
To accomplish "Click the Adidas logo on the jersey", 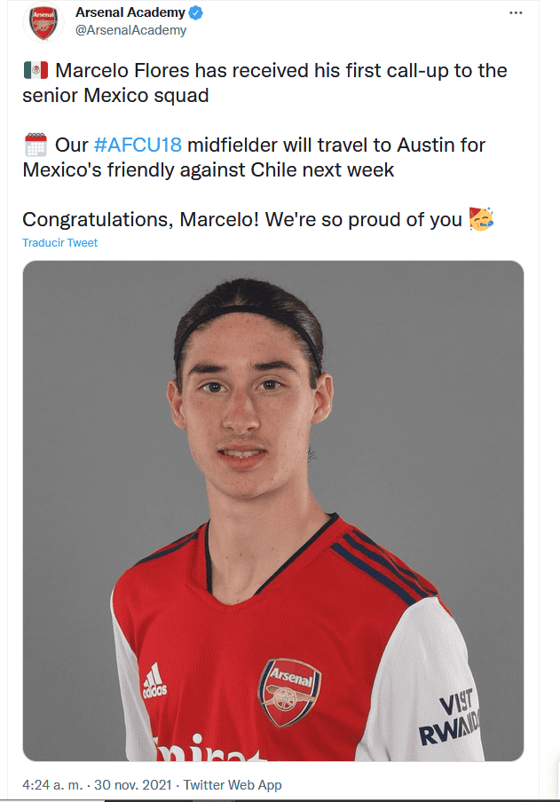I will pos(154,680).
